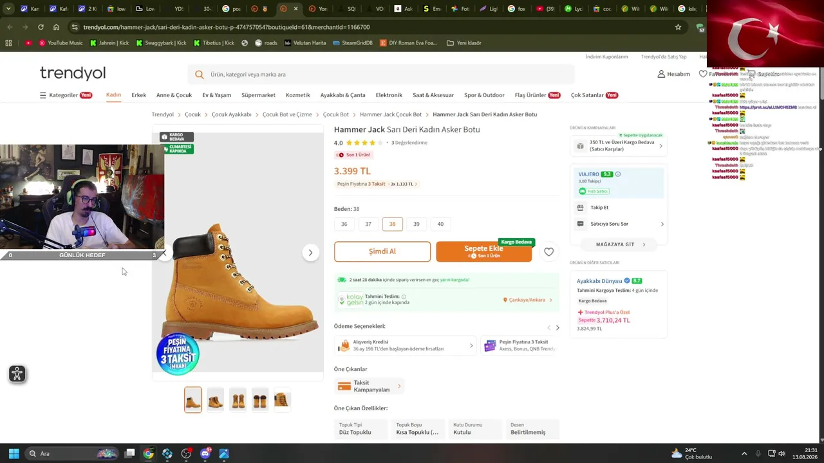
Task: Click the search magnifier icon in Trendyol
Action: point(200,75)
